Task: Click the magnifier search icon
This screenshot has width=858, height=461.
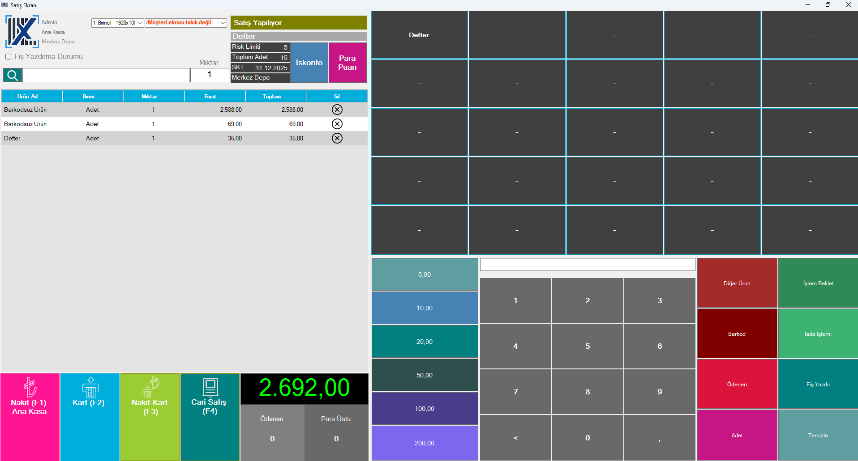Action: [x=13, y=75]
